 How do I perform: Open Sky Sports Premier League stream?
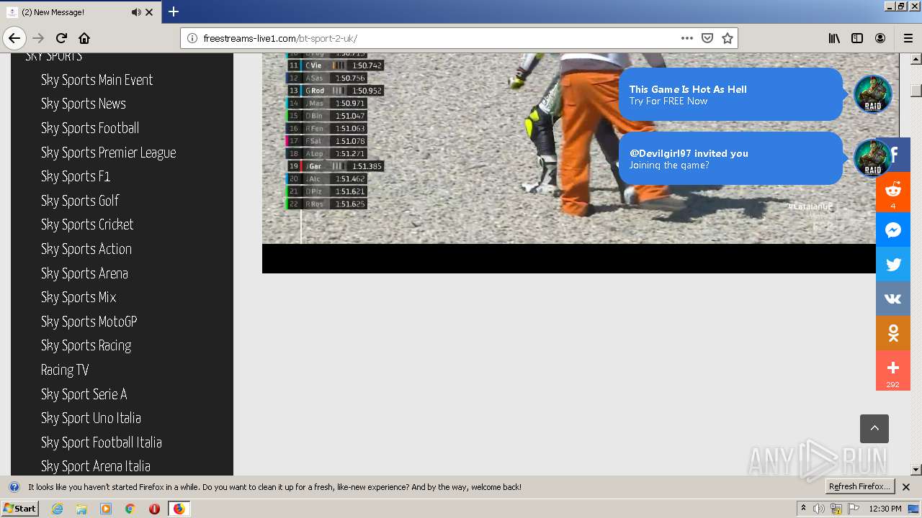pos(108,153)
